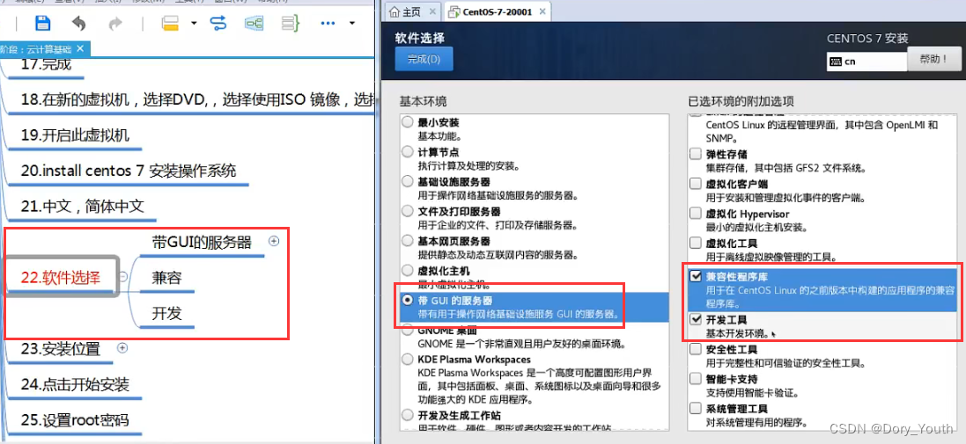Select the 开发及生成工作站 radio button
The image size is (966, 444).
[407, 415]
